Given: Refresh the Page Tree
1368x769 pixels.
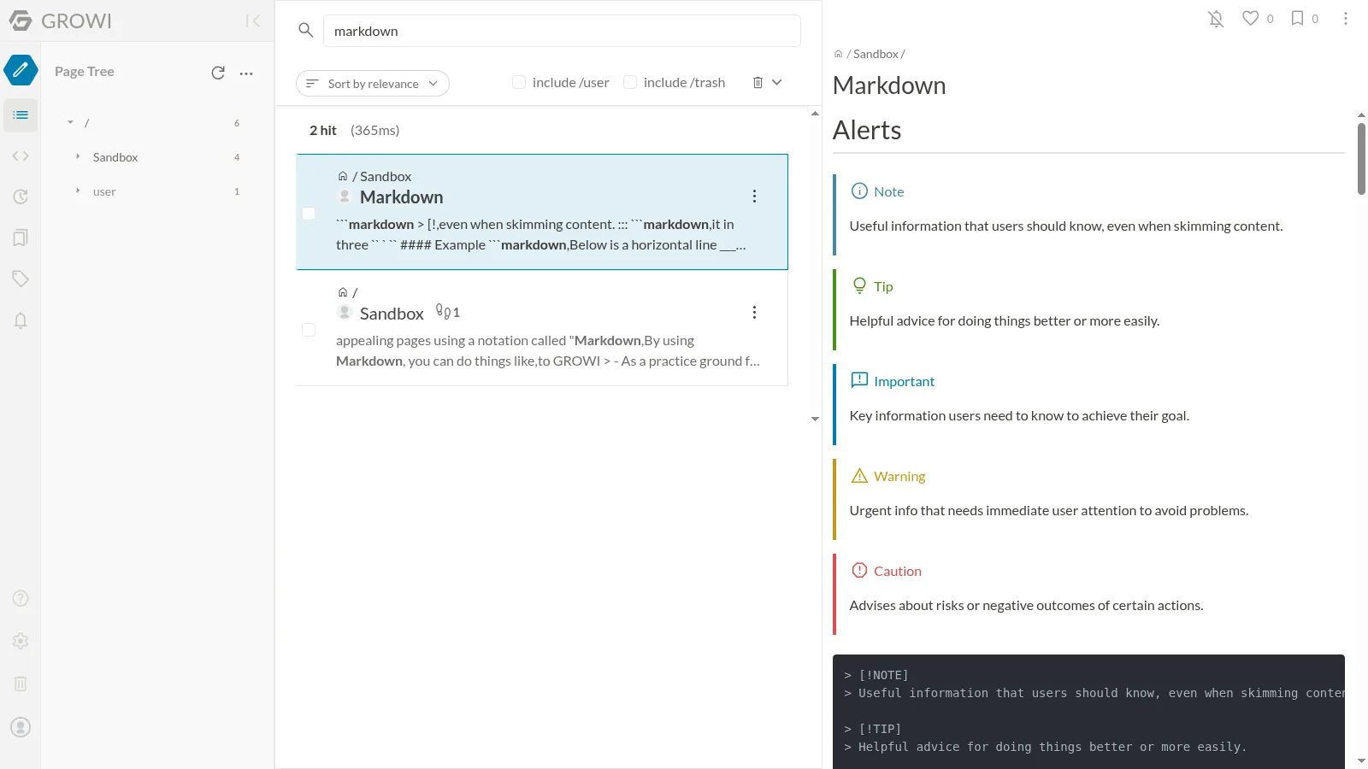Looking at the screenshot, I should [x=218, y=73].
